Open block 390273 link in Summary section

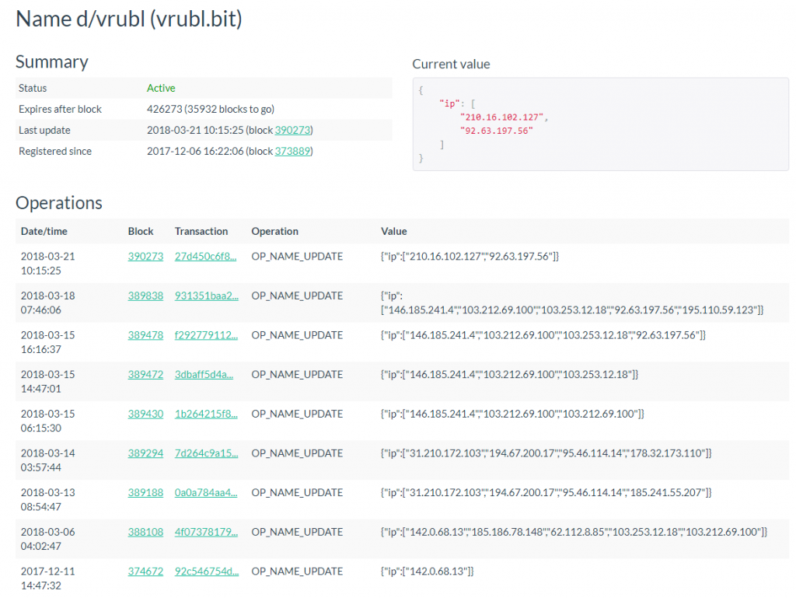293,131
